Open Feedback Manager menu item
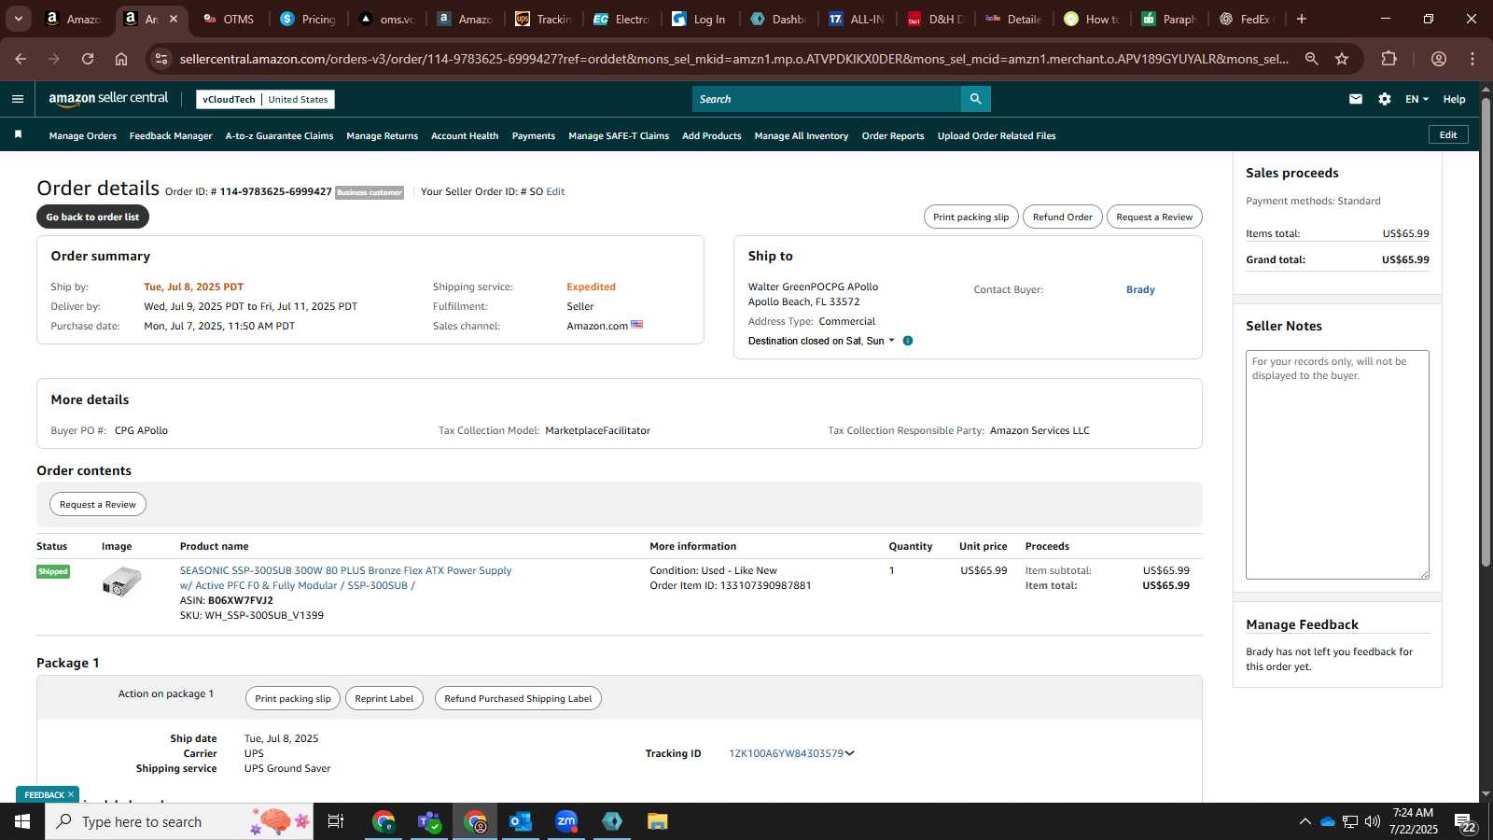This screenshot has width=1493, height=840. click(171, 136)
